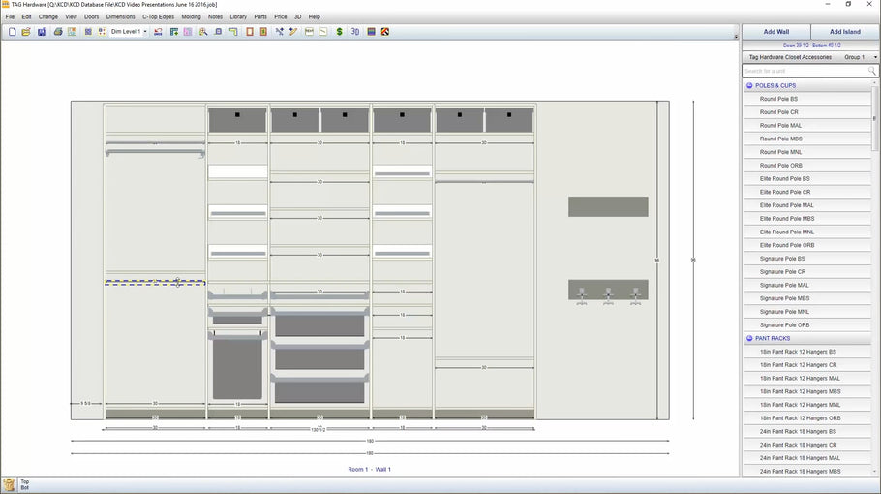Click the Add Island button

[x=844, y=32]
